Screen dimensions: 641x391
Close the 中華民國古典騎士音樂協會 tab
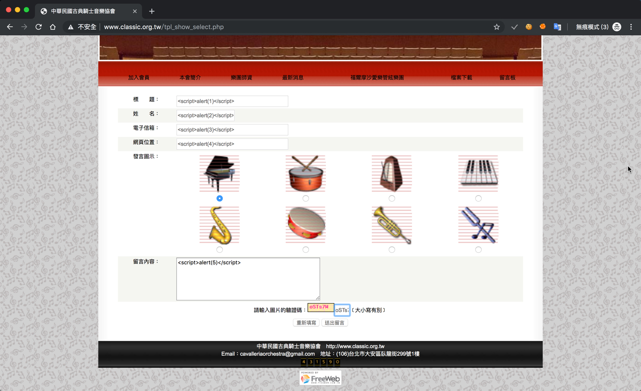tap(135, 11)
